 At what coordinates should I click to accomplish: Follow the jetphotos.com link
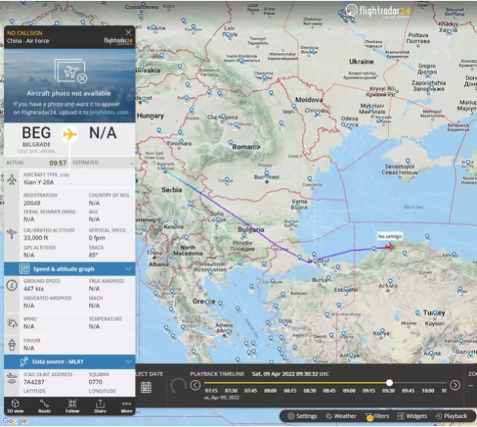pos(109,112)
